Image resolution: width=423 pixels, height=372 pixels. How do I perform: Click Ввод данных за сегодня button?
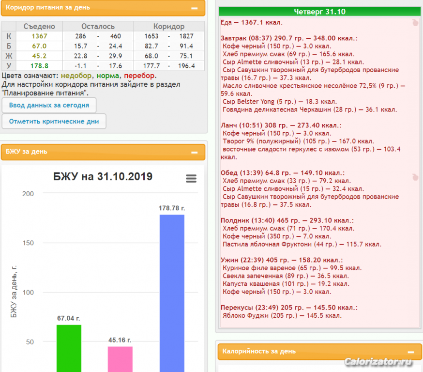[49, 105]
